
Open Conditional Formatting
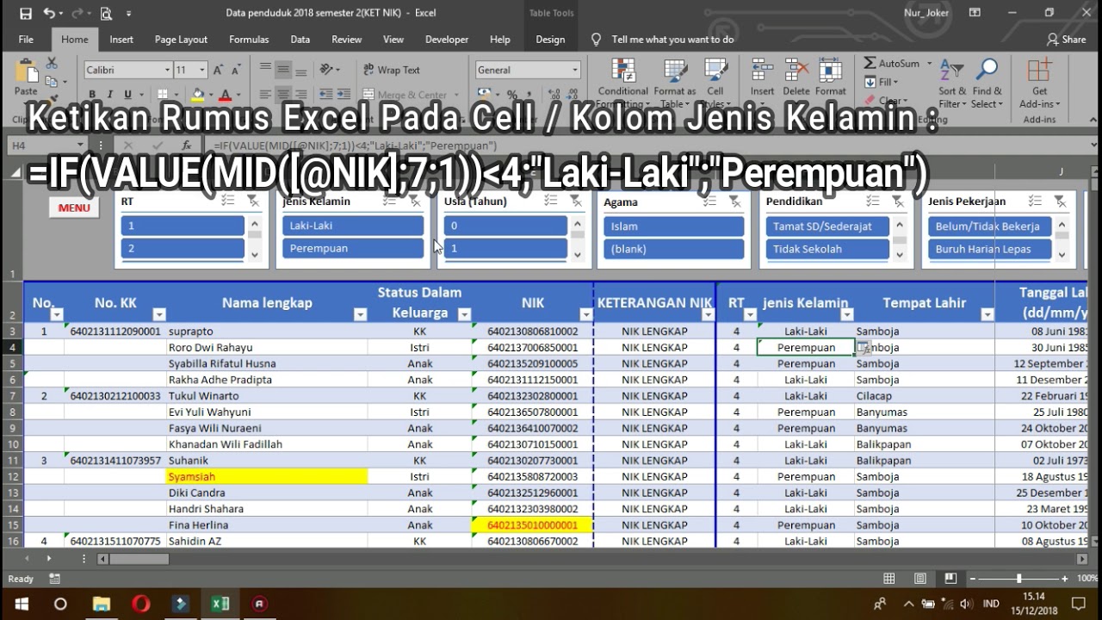[623, 84]
